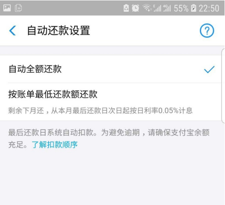Tap the 0.05% daily interest description text
The width and height of the screenshot is (225, 205).
pos(100,111)
